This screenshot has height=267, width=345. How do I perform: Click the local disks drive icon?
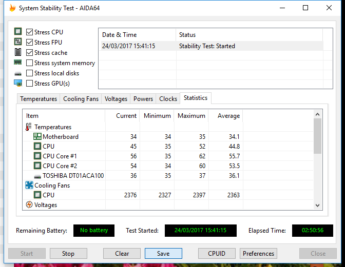coord(18,74)
